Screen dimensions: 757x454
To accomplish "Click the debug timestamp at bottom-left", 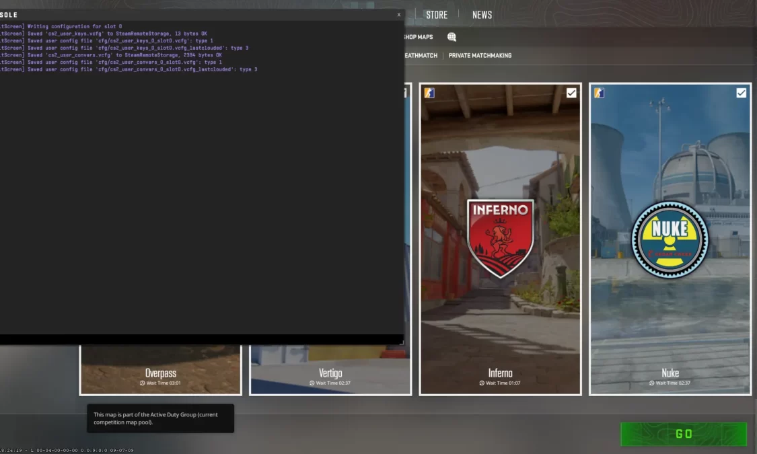I will 67,450.
